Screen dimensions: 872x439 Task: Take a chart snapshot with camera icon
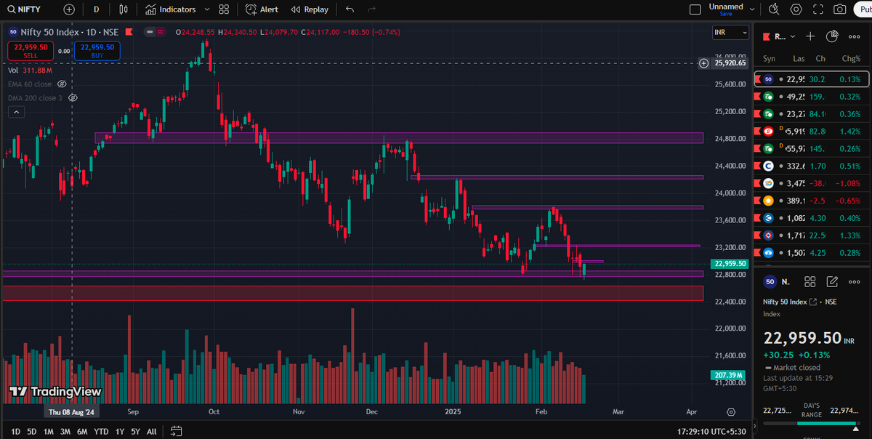pos(840,9)
